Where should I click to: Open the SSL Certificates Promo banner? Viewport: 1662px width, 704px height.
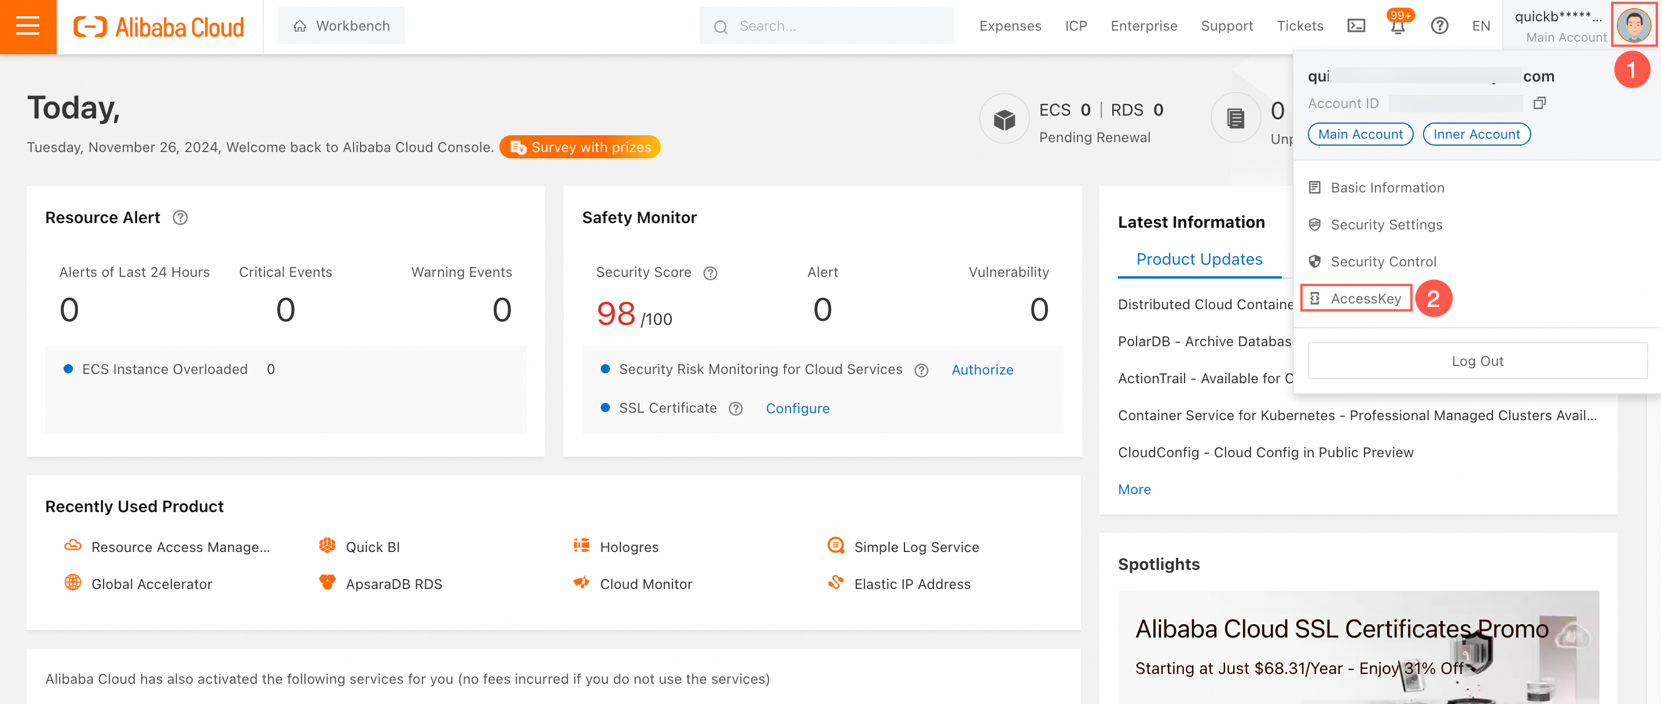[x=1358, y=647]
